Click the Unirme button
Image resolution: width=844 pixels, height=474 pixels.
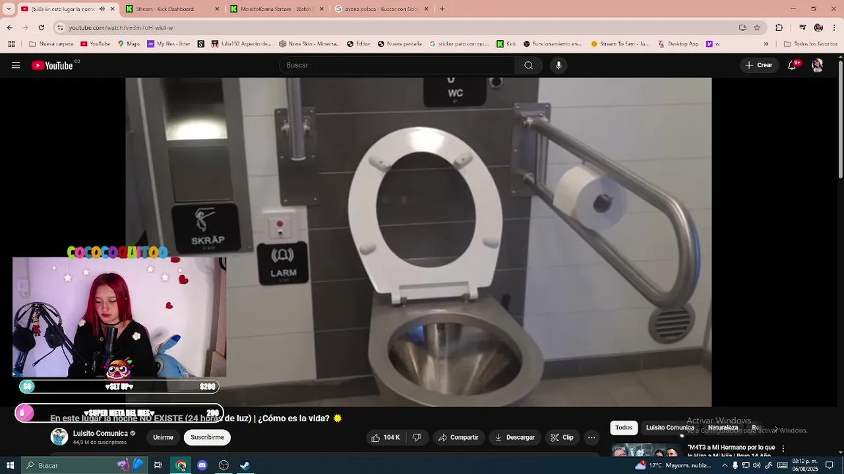[163, 437]
